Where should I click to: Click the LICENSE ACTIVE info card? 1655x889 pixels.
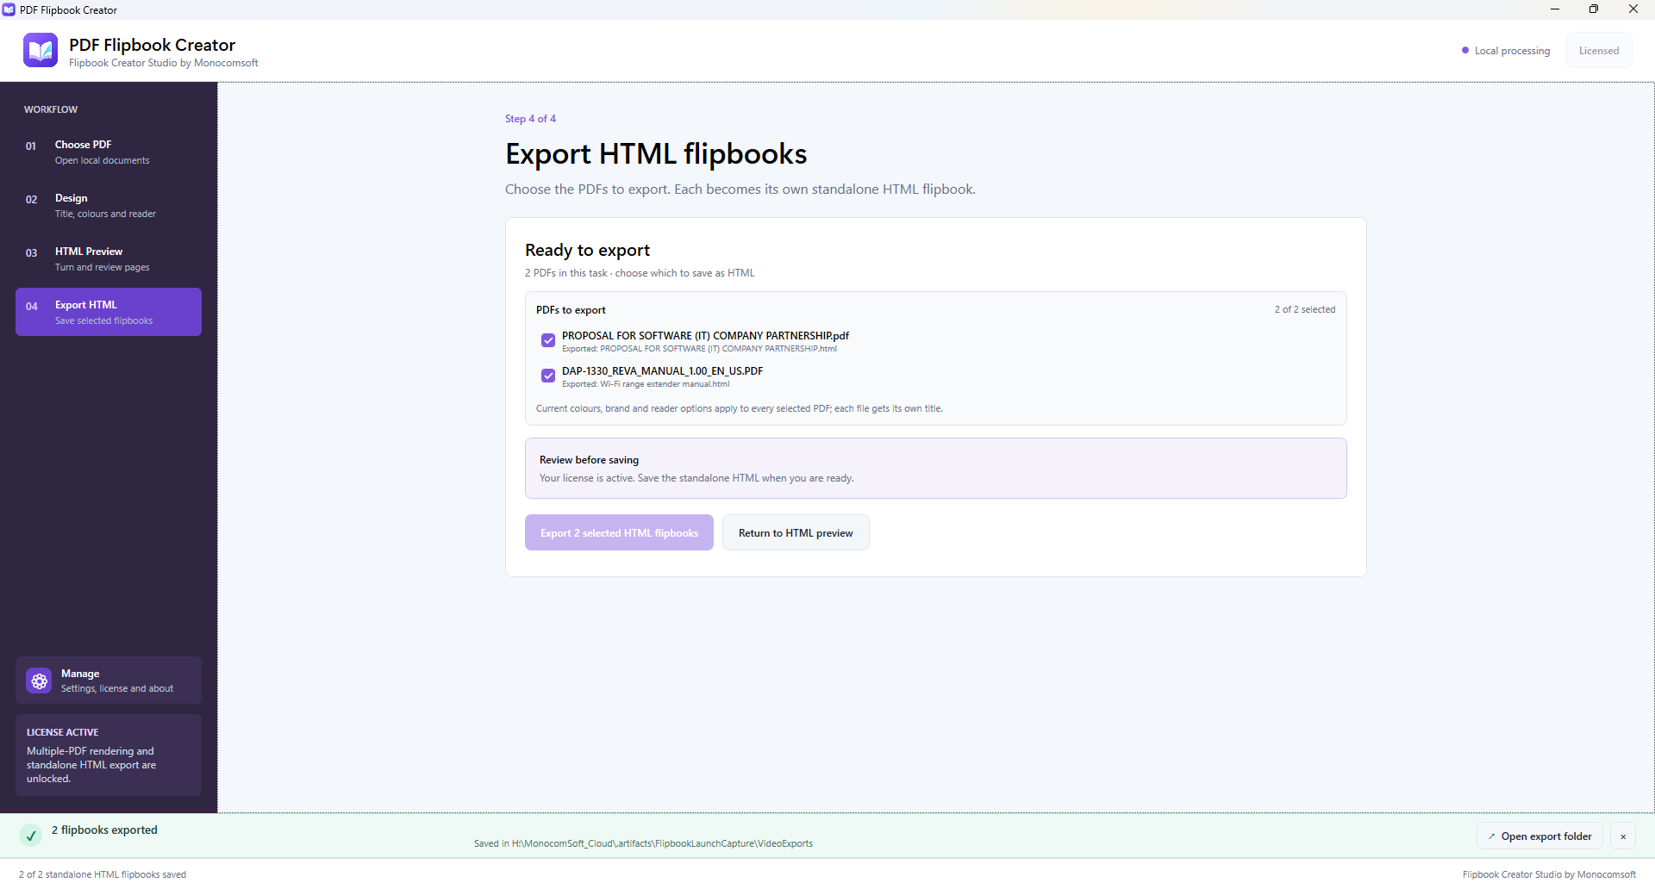click(x=109, y=755)
